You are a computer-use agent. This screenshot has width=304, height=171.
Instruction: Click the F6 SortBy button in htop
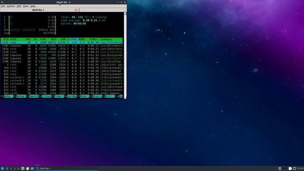click(x=71, y=96)
